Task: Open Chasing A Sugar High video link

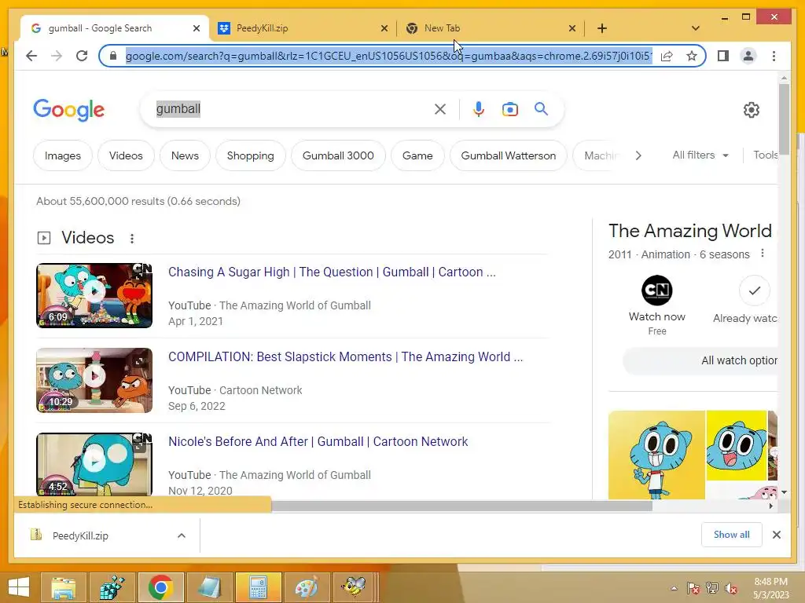Action: pos(332,272)
